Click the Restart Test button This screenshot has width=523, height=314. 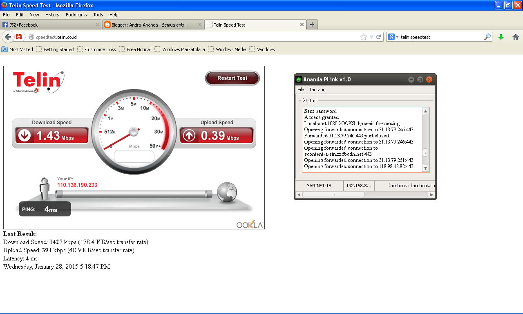tap(232, 78)
